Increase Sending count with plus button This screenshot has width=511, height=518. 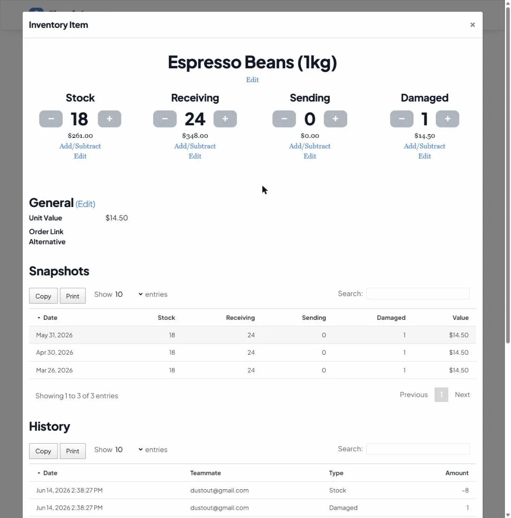tap(335, 119)
